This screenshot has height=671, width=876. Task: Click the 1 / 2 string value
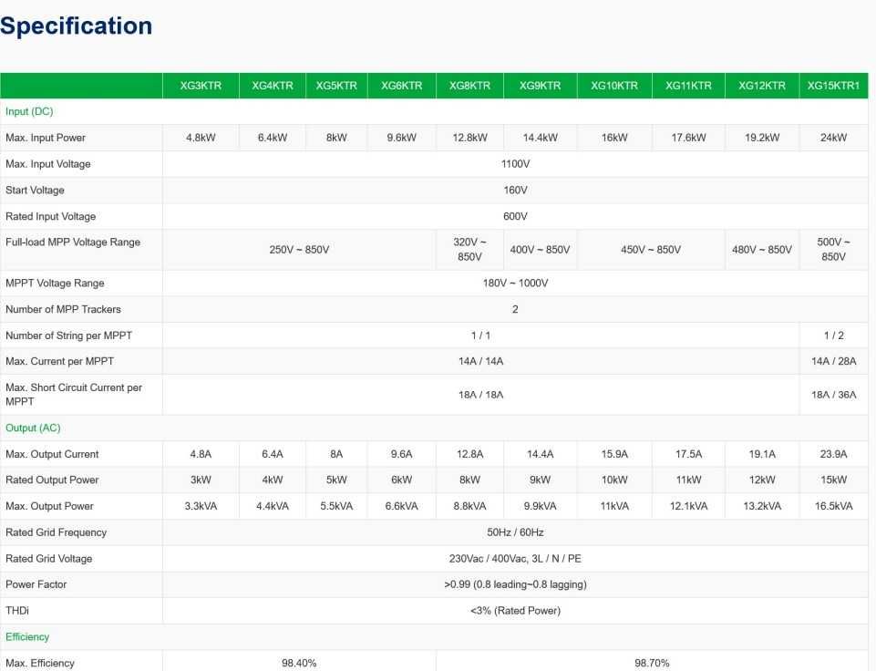tap(833, 335)
